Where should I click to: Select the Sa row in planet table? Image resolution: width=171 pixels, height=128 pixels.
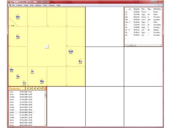click(143, 30)
